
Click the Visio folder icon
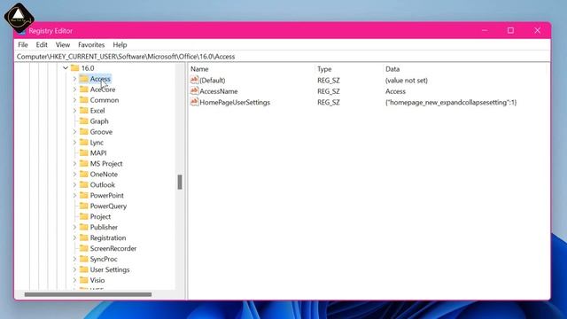(x=84, y=280)
